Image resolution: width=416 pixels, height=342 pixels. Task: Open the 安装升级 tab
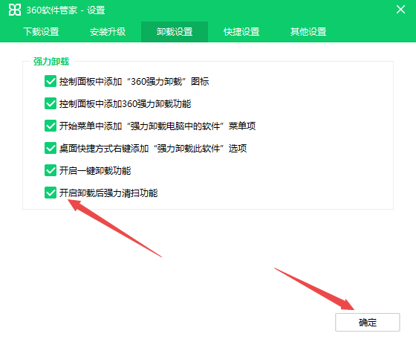108,31
